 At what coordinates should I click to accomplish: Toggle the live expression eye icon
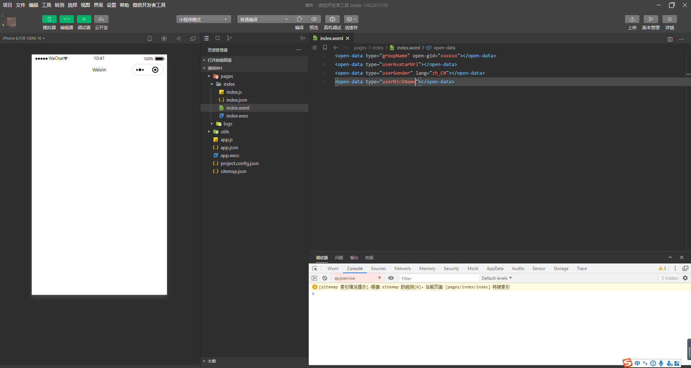tap(391, 278)
